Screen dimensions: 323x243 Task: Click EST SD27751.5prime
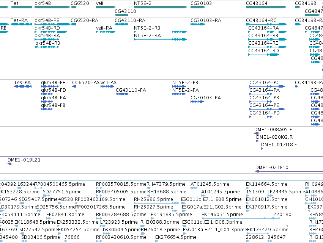click(47, 196)
